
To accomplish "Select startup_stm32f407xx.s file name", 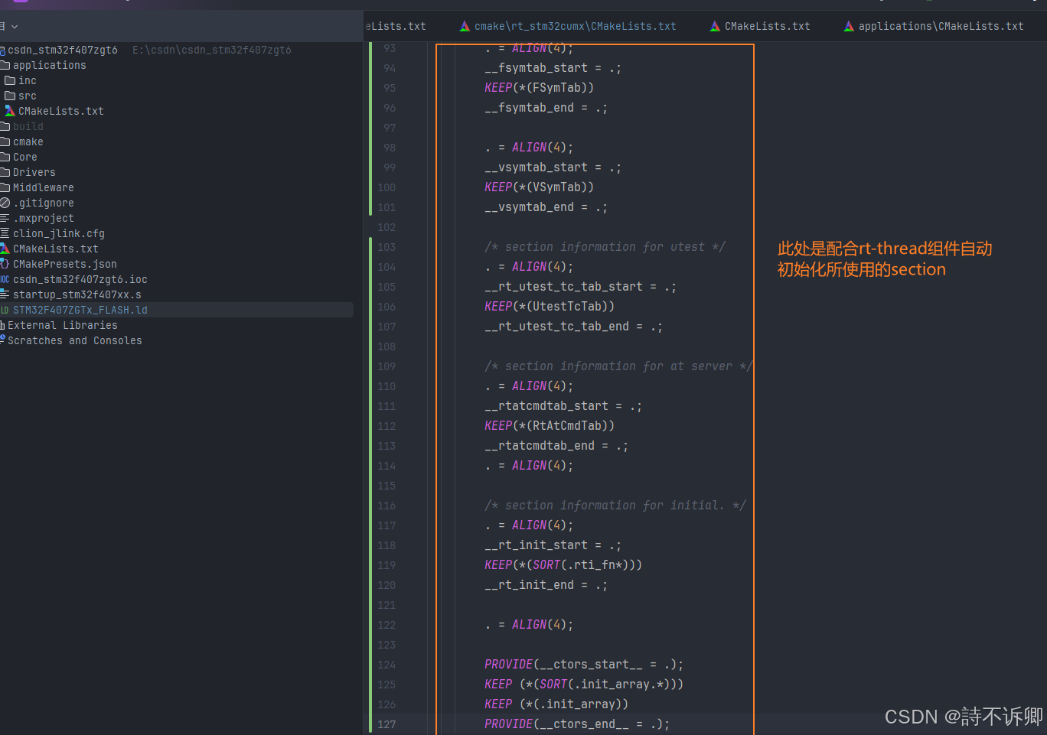I will [77, 294].
